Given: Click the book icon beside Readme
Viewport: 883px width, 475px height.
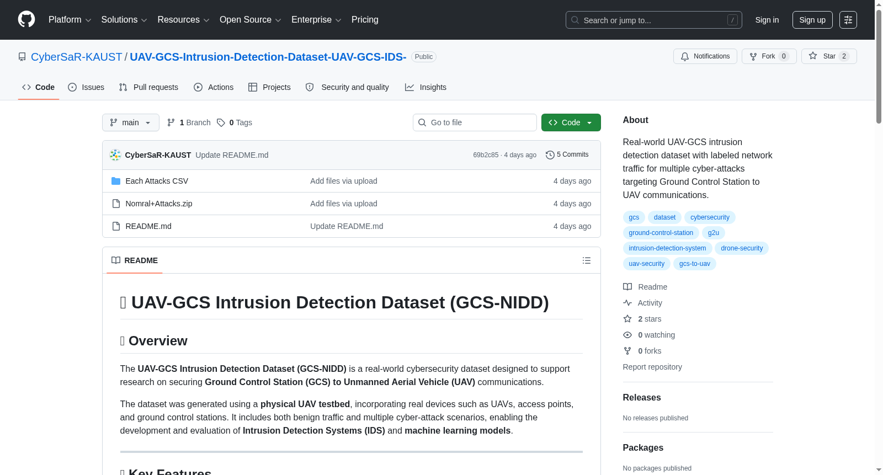Looking at the screenshot, I should [x=627, y=287].
